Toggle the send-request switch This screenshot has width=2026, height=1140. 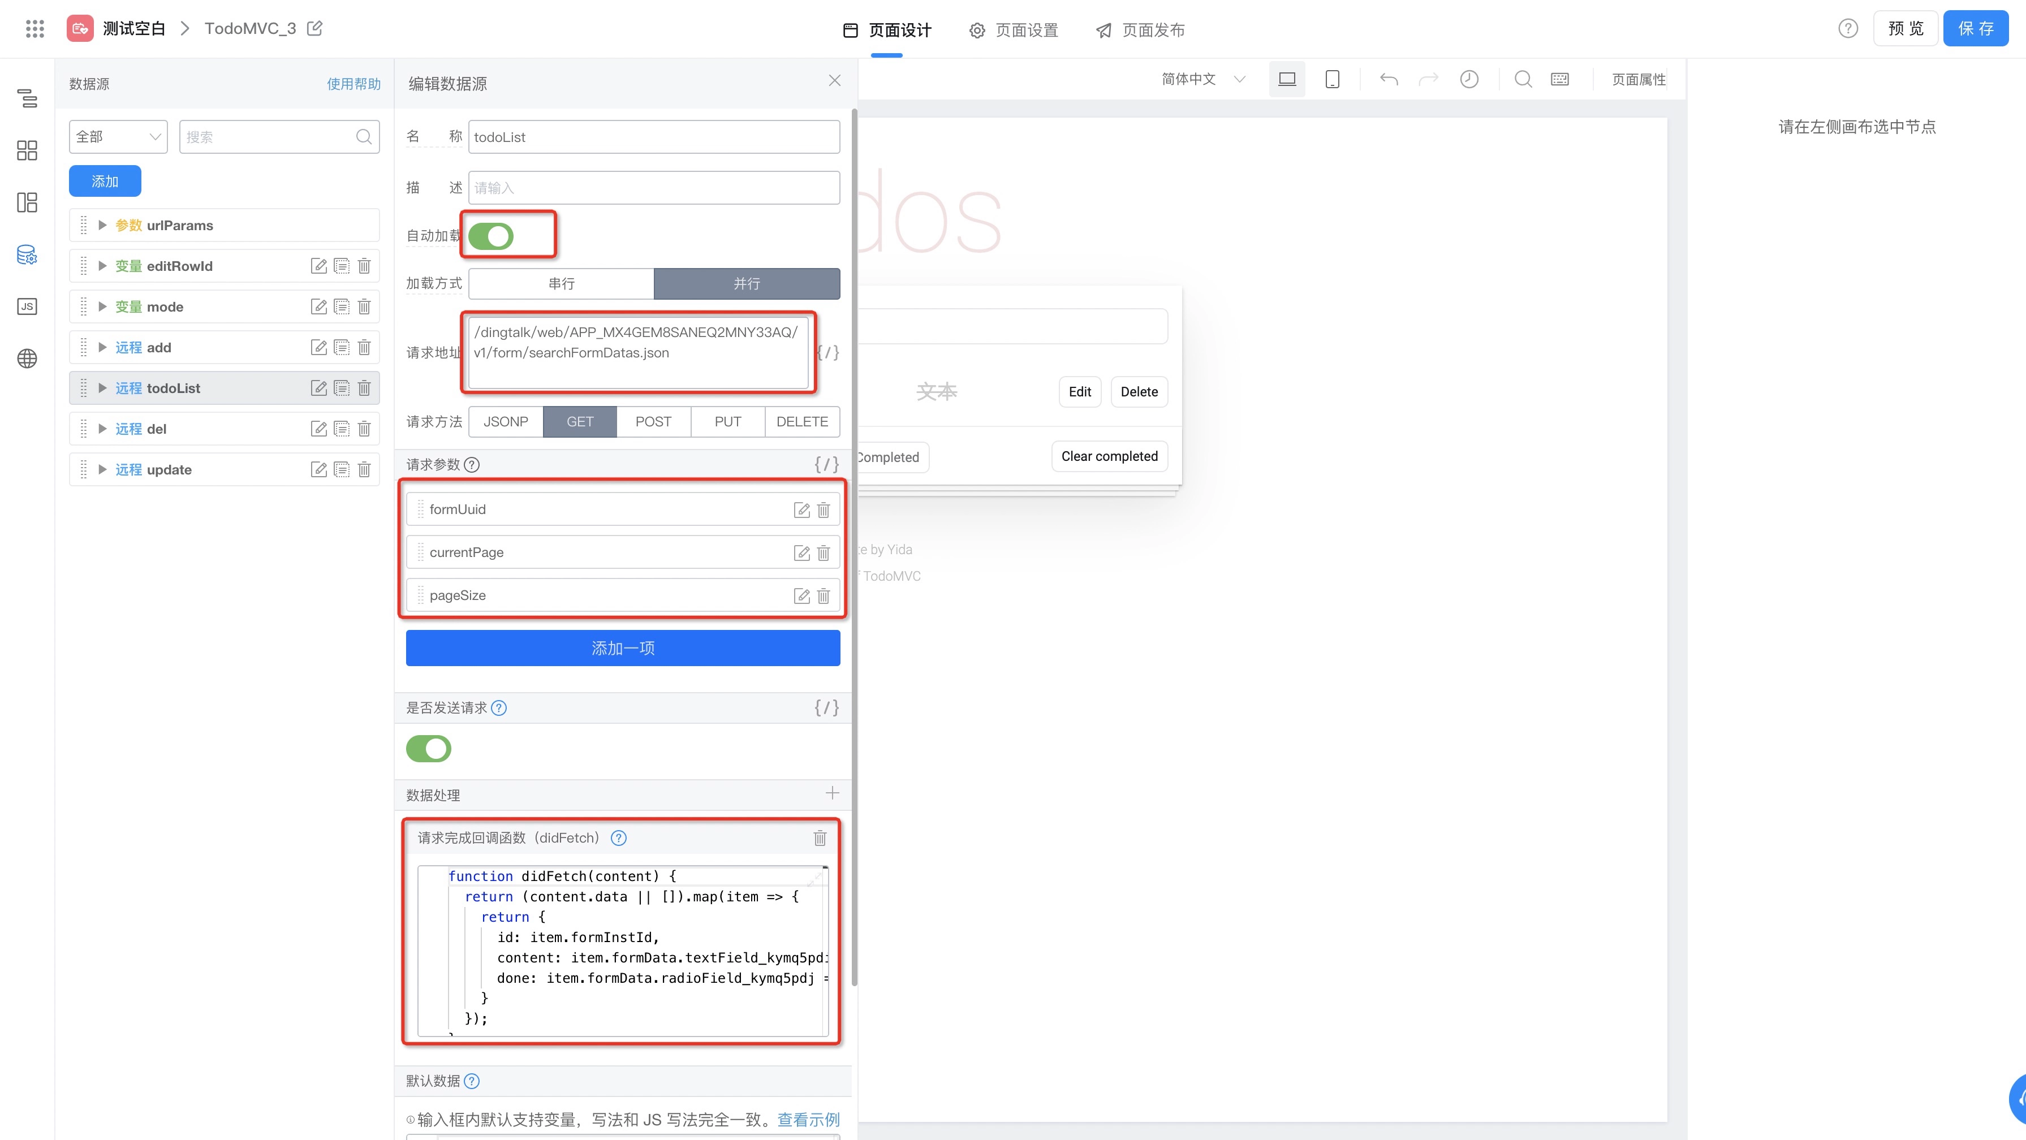pyautogui.click(x=429, y=749)
